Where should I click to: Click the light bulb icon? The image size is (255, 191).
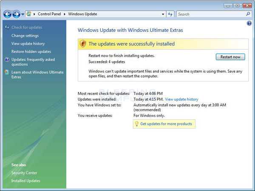click(x=136, y=124)
